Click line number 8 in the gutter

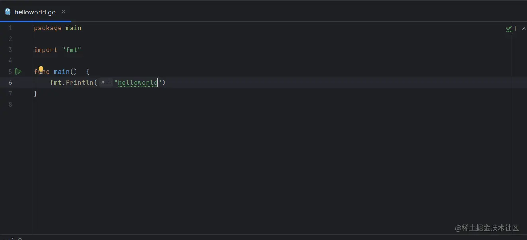pos(10,105)
